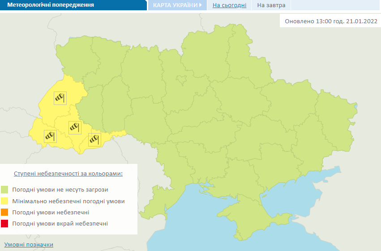381x251 pixels.
Task: Click legend text Мінімально небезпечні погодні умови
Action: (68, 201)
